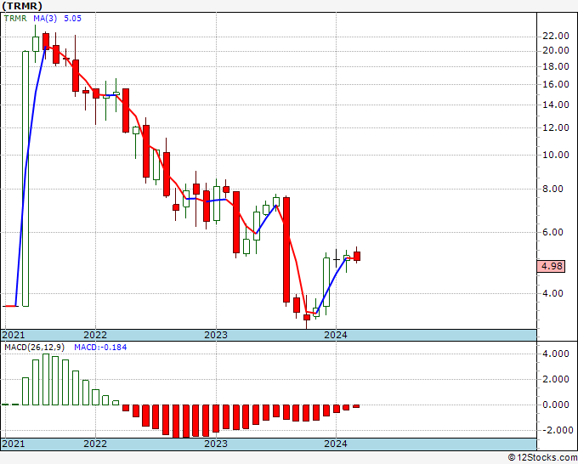Open the 12Stocks.com copyright link
578x464 pixels.
pyautogui.click(x=542, y=458)
